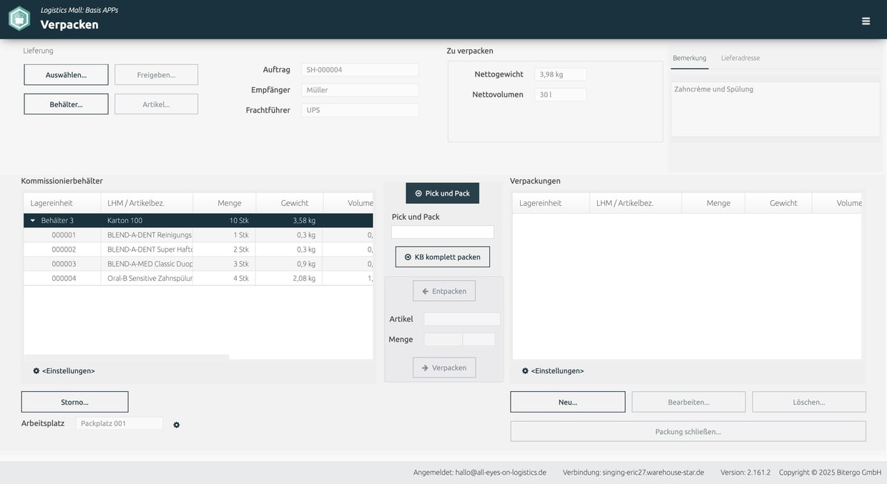Select row 000003 BLEND-A-MED Classic
Screen dimensions: 887x484
click(x=198, y=264)
